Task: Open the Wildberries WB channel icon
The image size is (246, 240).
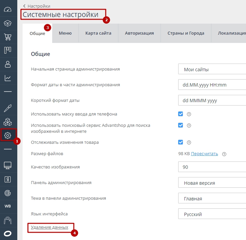Action: [8, 206]
